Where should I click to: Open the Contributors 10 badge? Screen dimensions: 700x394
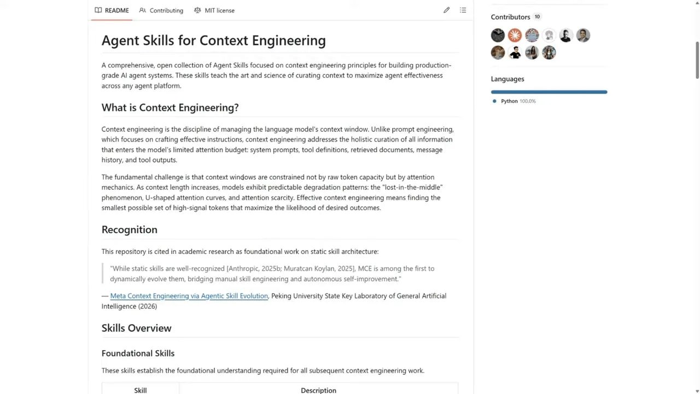click(x=537, y=16)
